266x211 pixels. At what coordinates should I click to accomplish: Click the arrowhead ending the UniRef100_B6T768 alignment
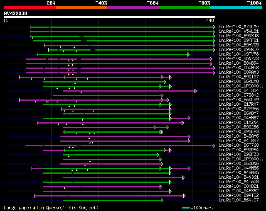tap(214, 146)
